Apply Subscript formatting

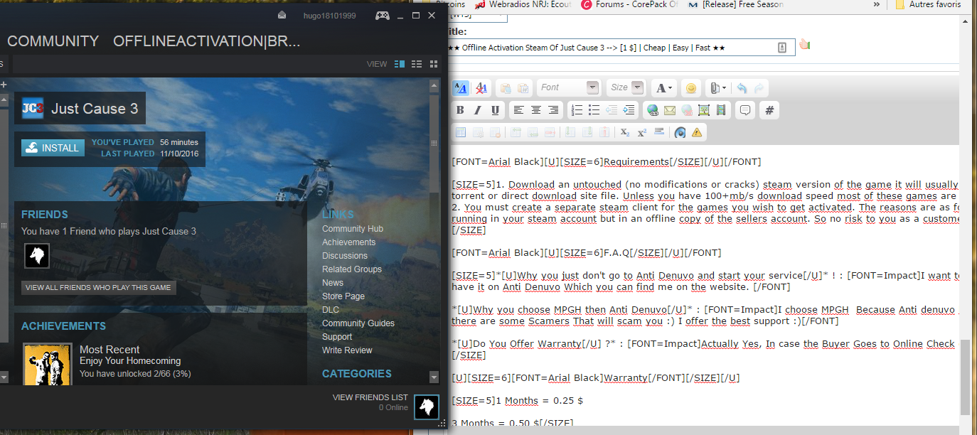click(x=624, y=132)
